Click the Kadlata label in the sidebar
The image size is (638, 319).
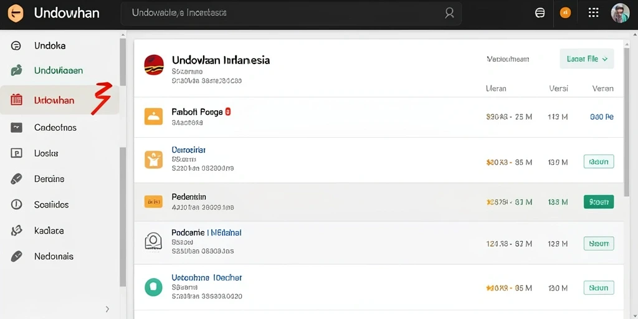pos(49,231)
